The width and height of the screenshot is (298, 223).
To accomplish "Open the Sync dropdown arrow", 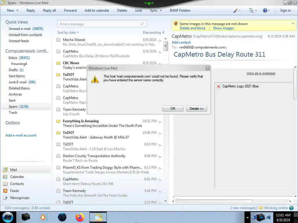I will pyautogui.click(x=161, y=10).
